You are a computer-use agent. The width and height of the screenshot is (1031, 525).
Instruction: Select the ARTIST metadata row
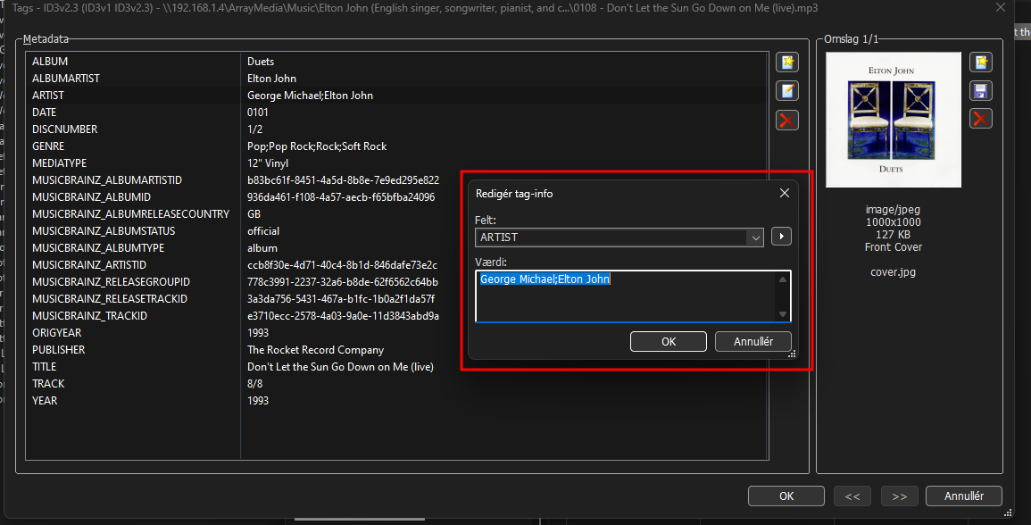tap(396, 96)
